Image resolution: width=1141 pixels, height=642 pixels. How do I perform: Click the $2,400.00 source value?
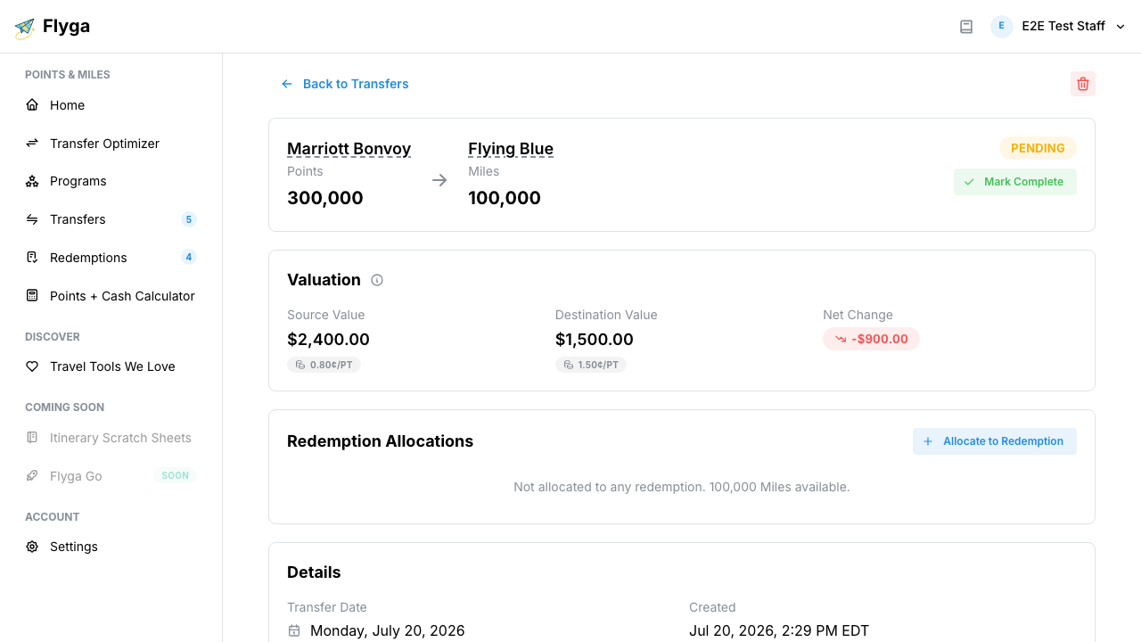(328, 340)
